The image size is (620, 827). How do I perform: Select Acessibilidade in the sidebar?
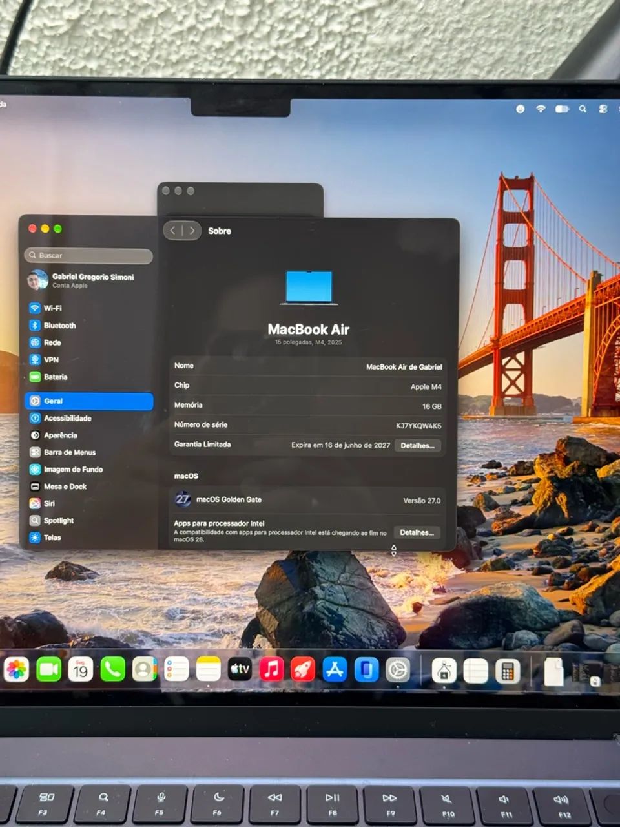(60, 418)
